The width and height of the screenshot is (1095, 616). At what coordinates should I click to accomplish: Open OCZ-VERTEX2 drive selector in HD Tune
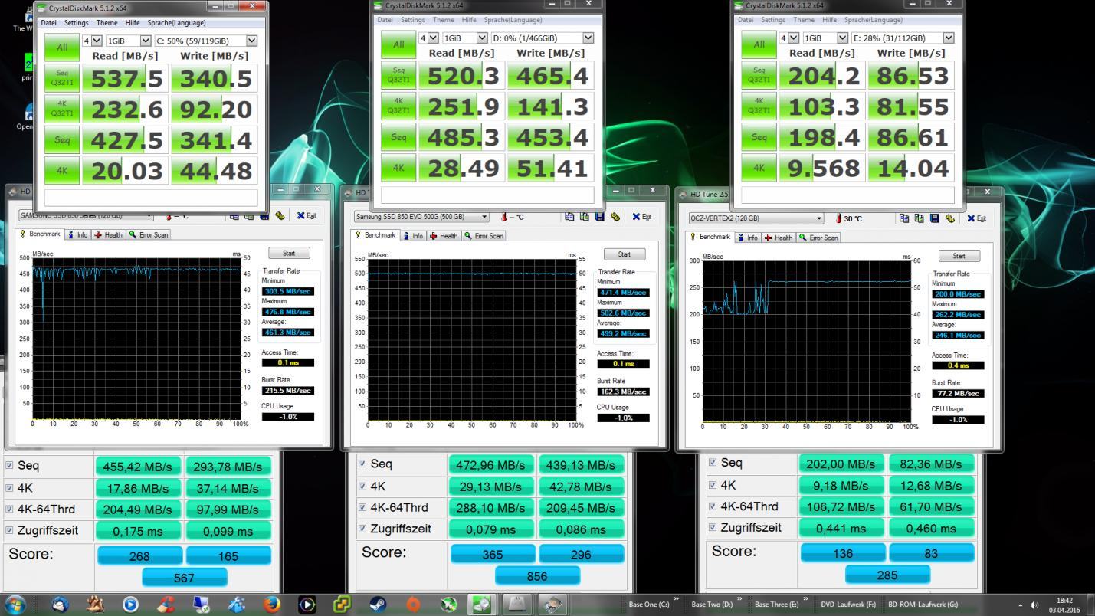click(x=756, y=218)
